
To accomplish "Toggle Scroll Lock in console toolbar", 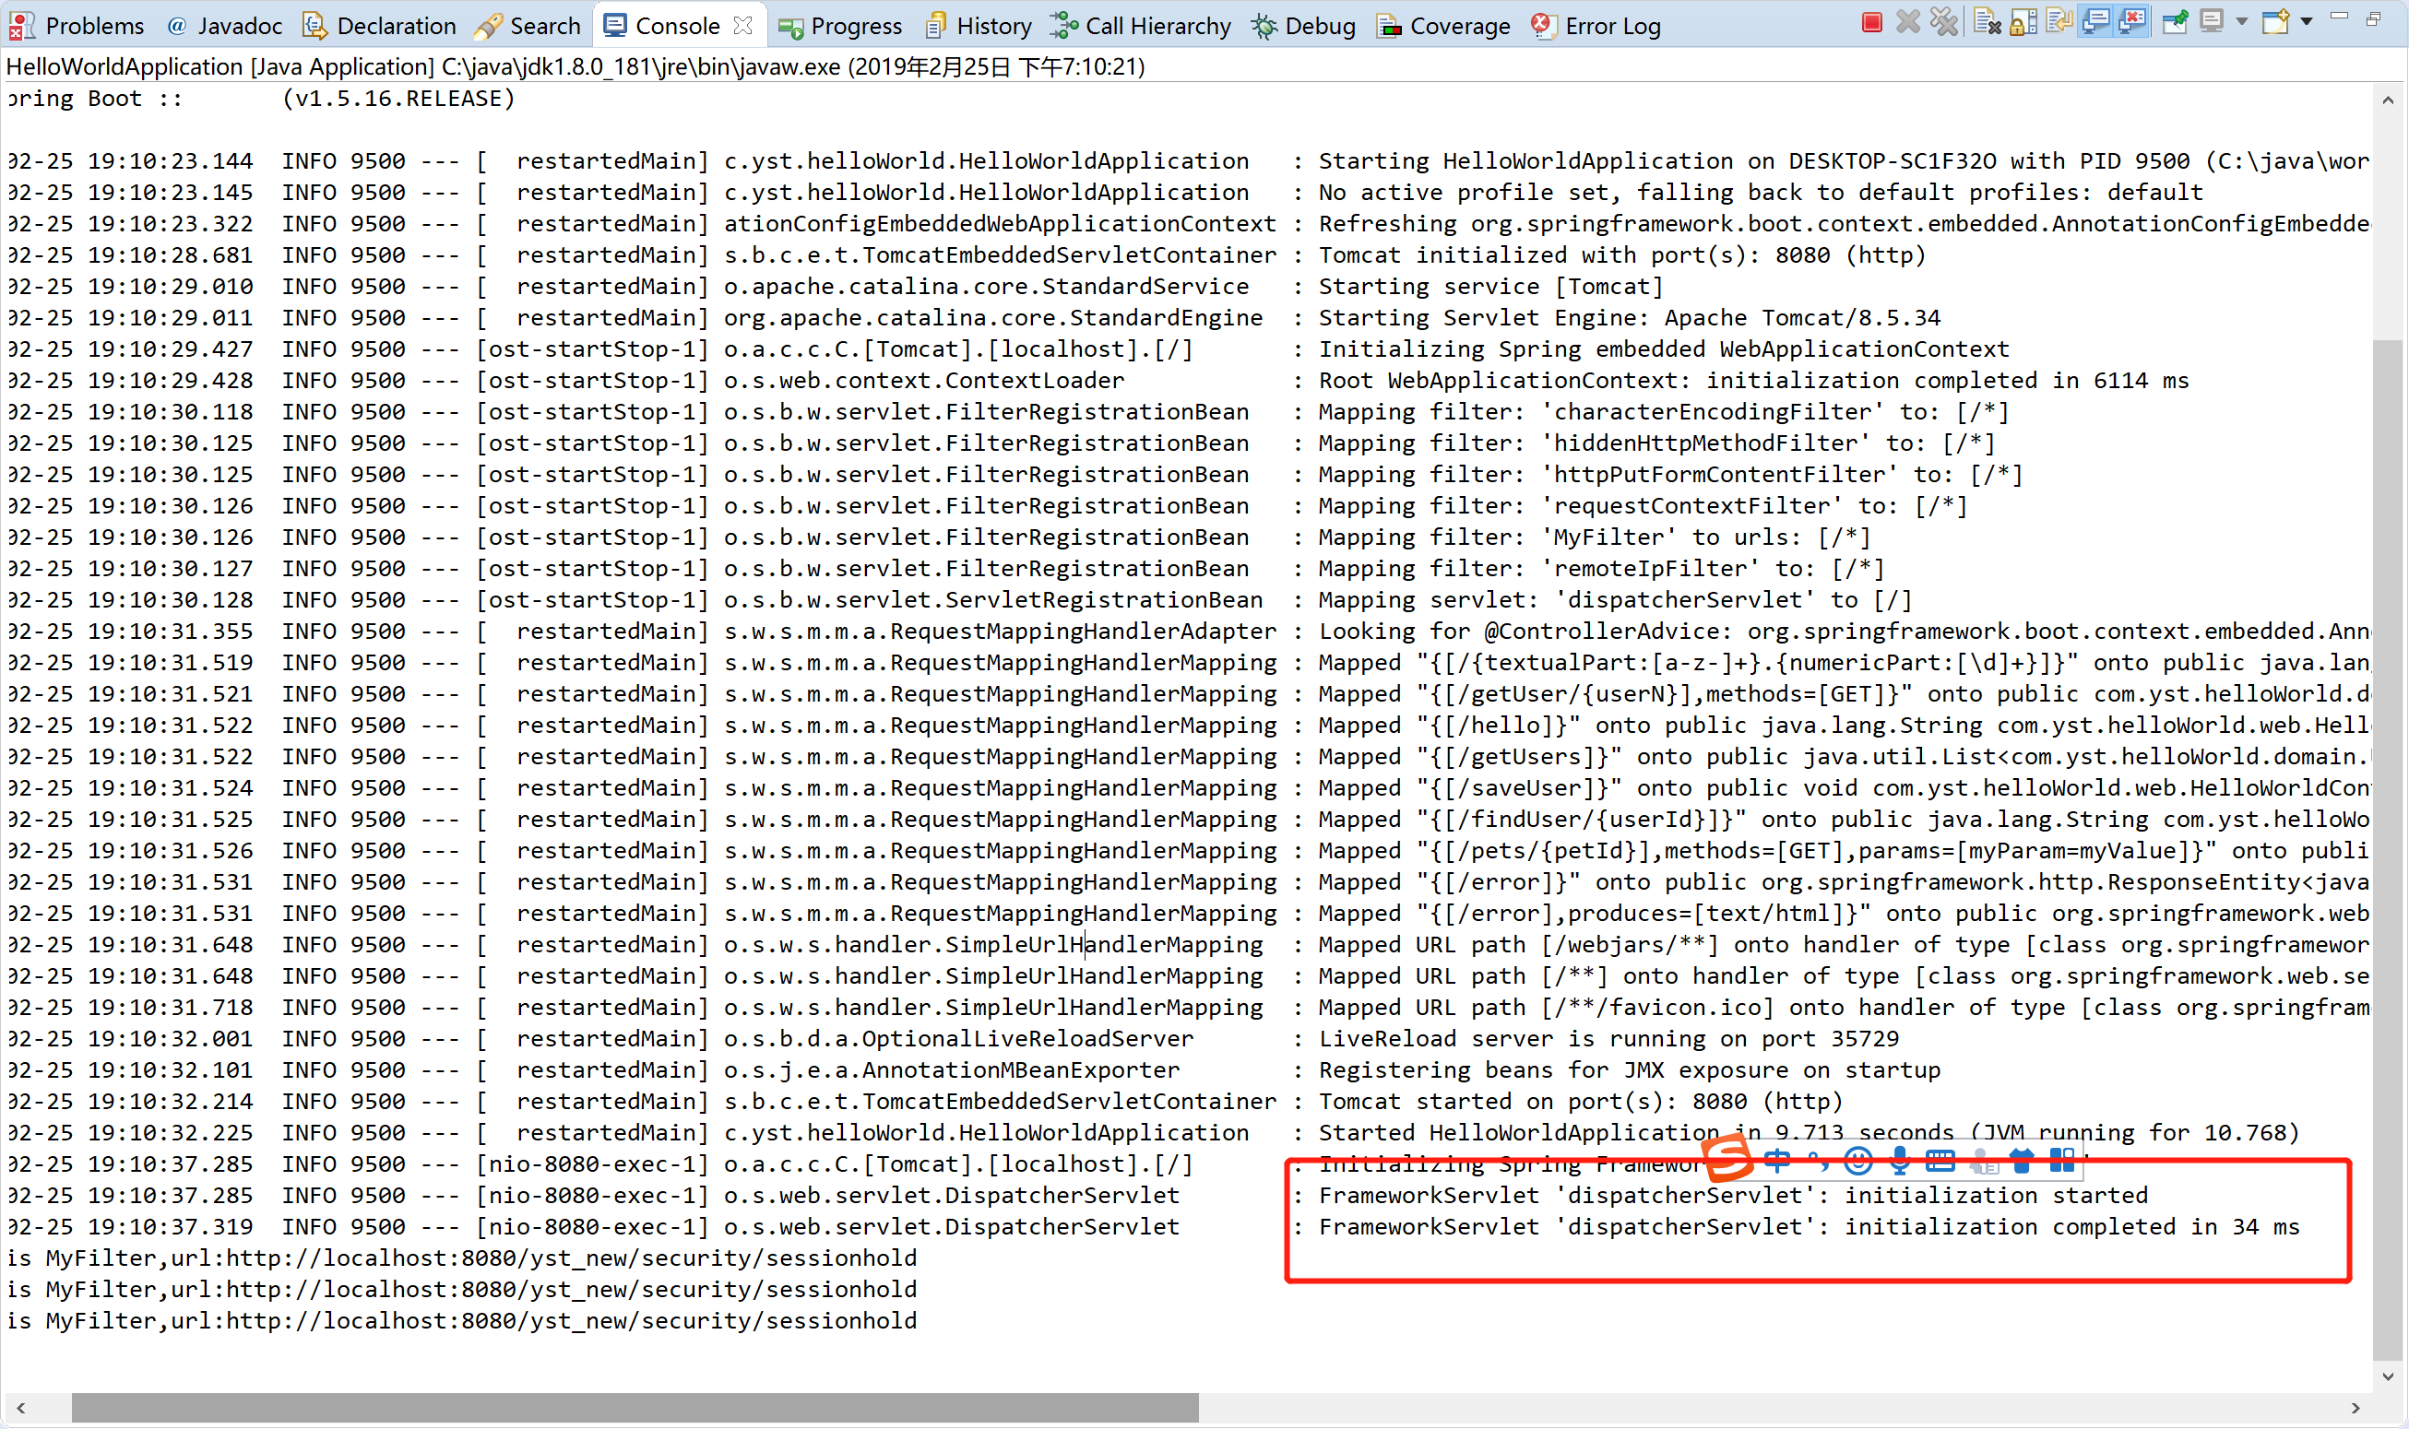I will [x=2023, y=22].
